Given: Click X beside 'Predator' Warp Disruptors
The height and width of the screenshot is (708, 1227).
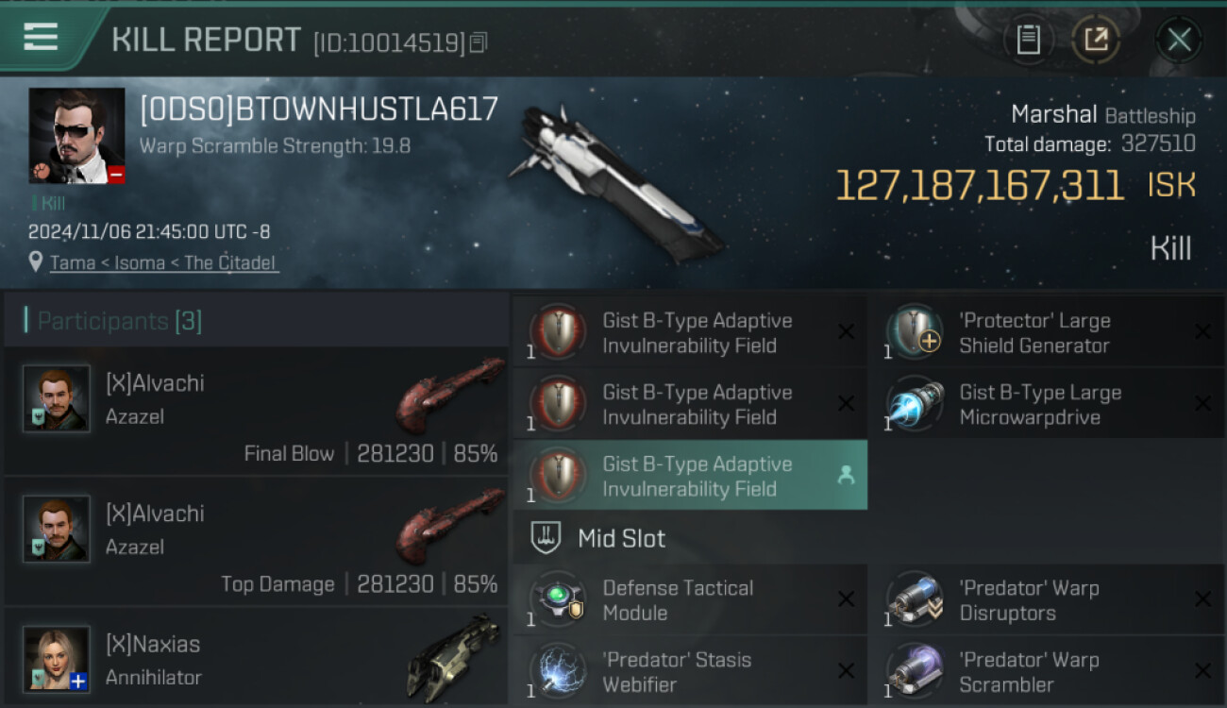Looking at the screenshot, I should 1202,599.
